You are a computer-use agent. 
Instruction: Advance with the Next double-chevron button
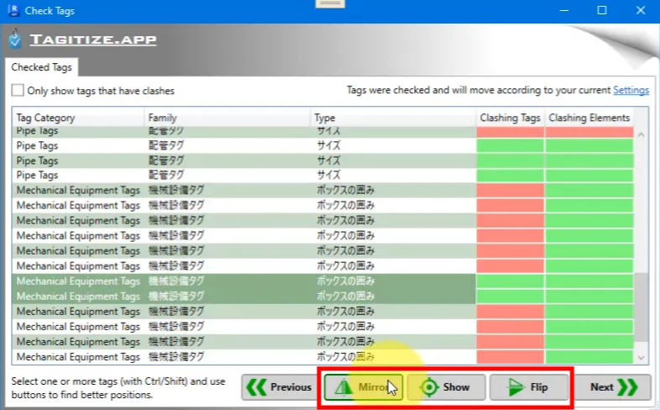(611, 387)
